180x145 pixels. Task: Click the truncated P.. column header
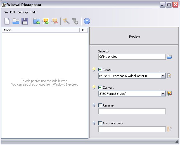pyautogui.click(x=84, y=30)
